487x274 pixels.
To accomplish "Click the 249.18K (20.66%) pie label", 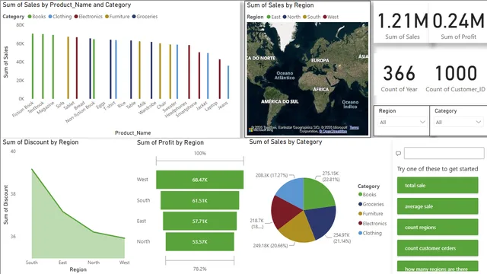I will tap(270, 246).
